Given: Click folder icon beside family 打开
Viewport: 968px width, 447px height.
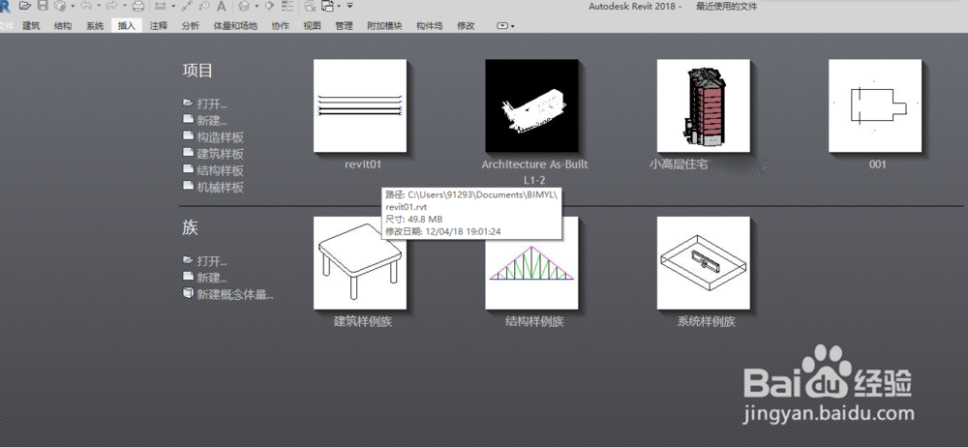Looking at the screenshot, I should [188, 260].
